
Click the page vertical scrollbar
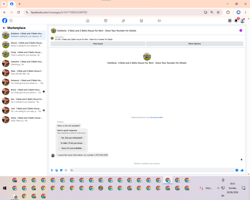click(x=248, y=96)
